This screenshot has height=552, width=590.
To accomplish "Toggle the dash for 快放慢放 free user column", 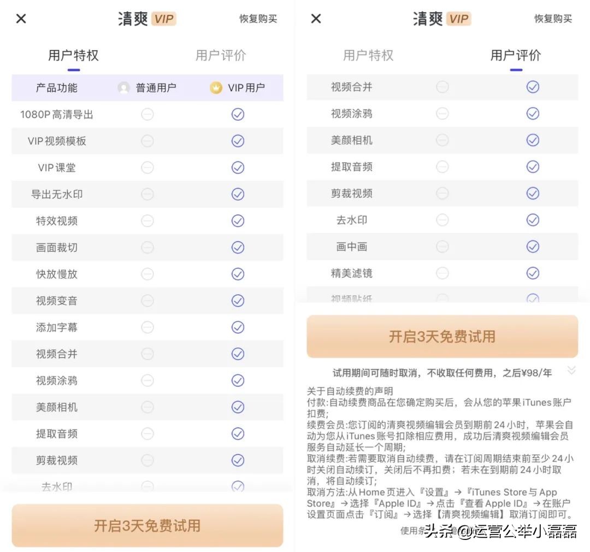I will tap(147, 274).
